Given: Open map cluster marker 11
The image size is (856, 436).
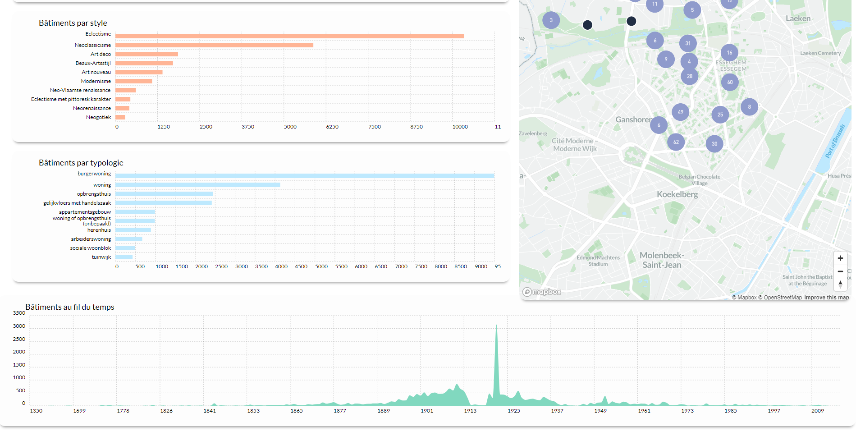Looking at the screenshot, I should pos(655,5).
